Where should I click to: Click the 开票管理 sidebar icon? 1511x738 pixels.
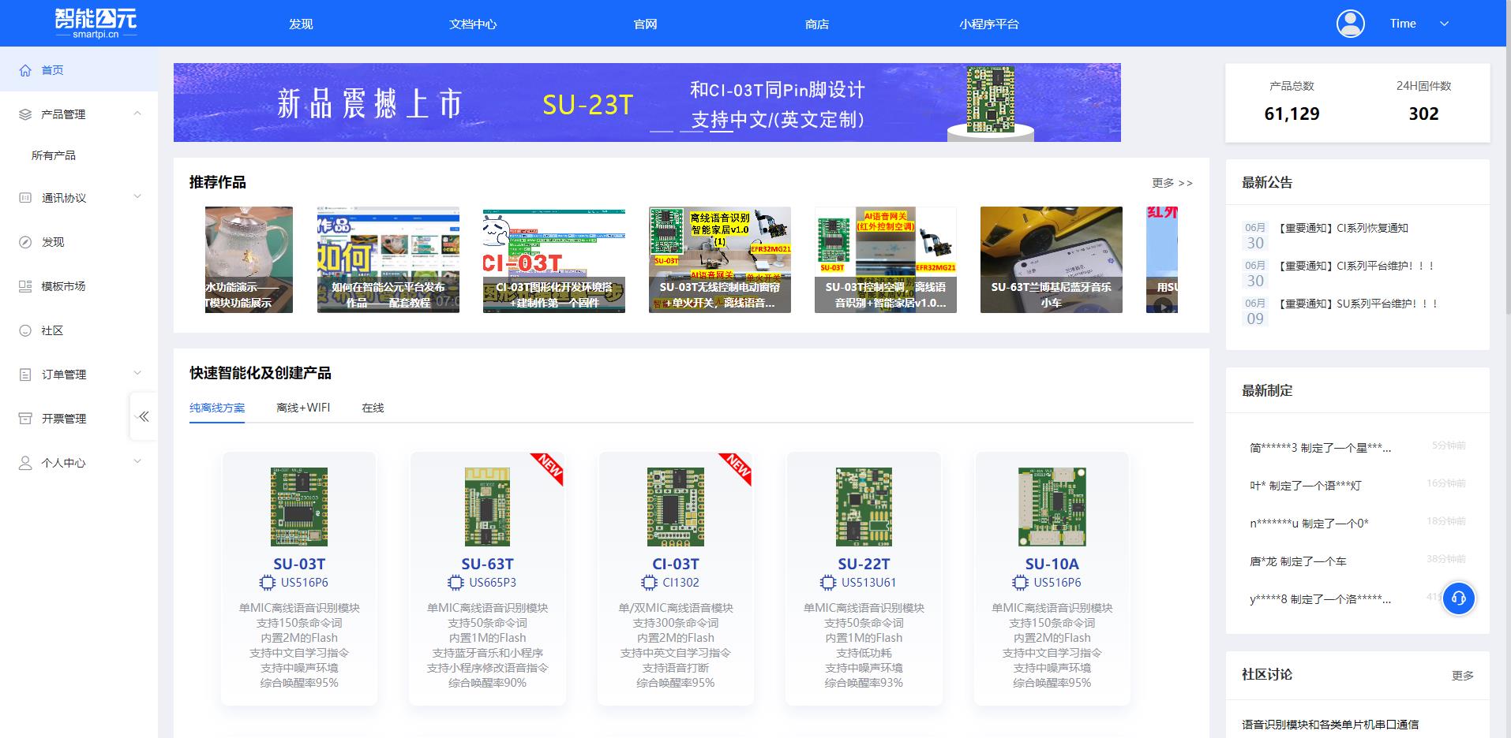[25, 419]
